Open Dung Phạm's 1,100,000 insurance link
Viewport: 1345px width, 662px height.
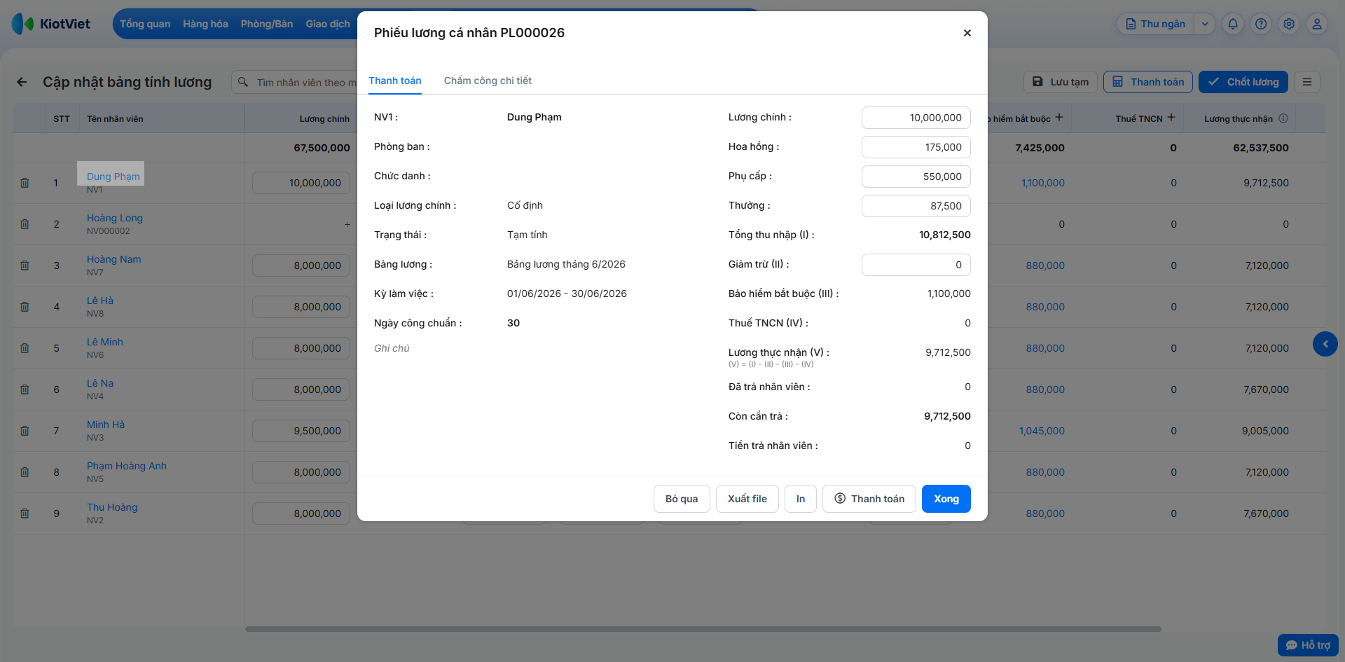pyautogui.click(x=1043, y=183)
